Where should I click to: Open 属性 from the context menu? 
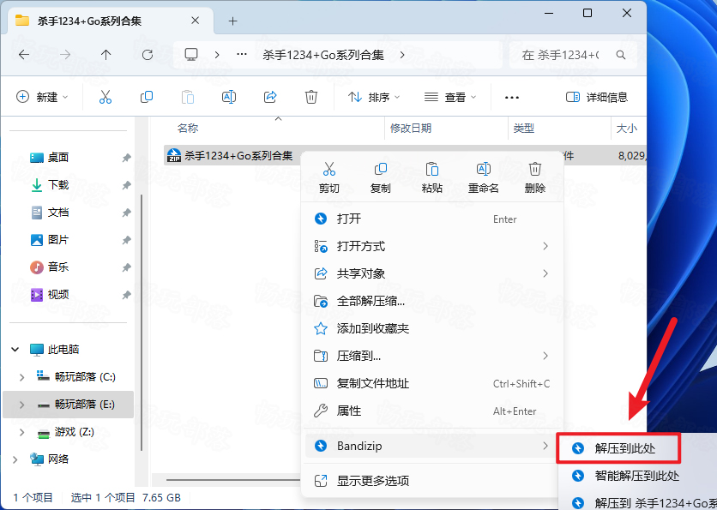pos(431,411)
